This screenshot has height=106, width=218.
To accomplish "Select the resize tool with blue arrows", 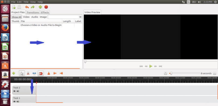I will [34, 73].
